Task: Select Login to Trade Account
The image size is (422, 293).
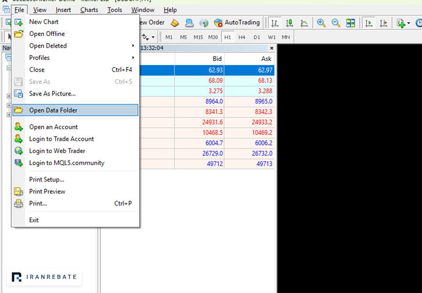Action: pyautogui.click(x=75, y=139)
